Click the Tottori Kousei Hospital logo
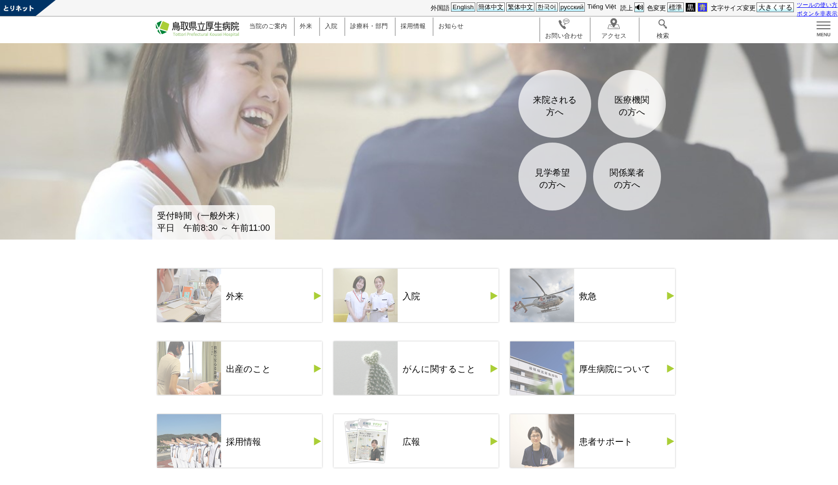 pyautogui.click(x=197, y=28)
